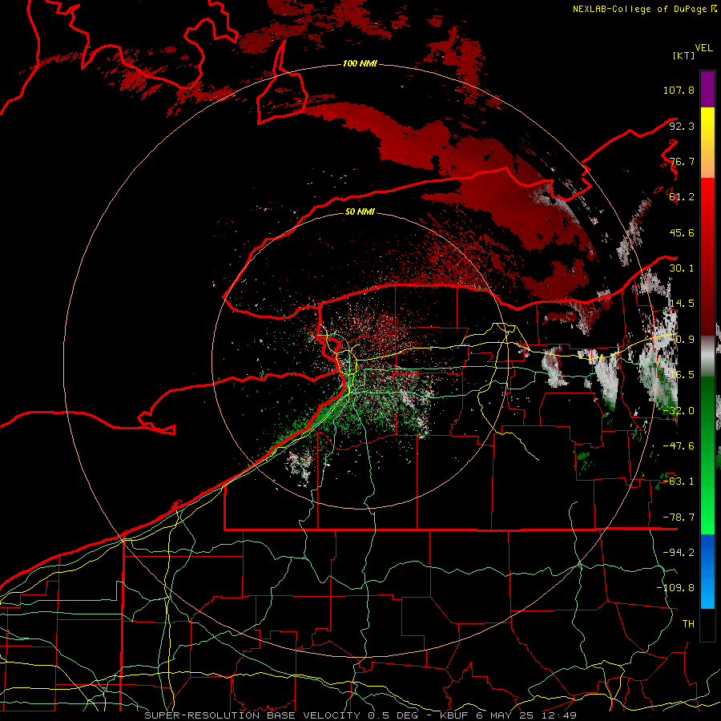Click the -78.7 velocity scale value

pos(679,518)
